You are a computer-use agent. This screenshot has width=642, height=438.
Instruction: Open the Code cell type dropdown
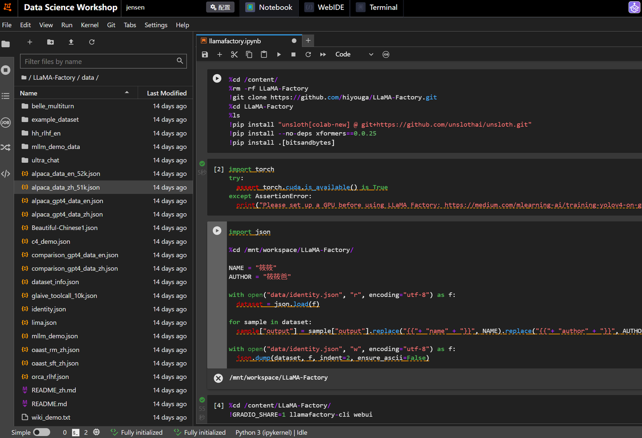click(x=354, y=54)
